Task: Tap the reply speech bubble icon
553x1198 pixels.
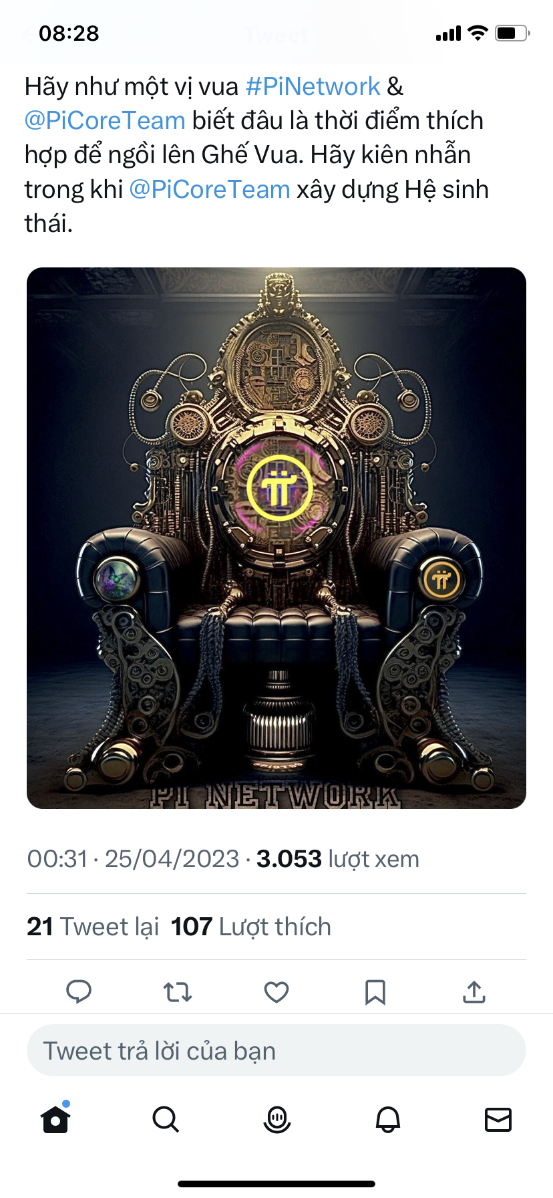Action: point(79,992)
